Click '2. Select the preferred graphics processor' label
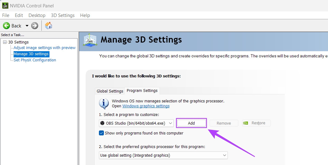Viewport: 328px width, 165px height. tap(152, 147)
